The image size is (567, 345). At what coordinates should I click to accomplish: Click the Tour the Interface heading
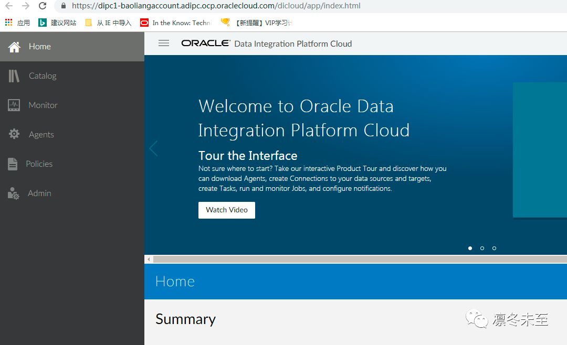tap(248, 156)
